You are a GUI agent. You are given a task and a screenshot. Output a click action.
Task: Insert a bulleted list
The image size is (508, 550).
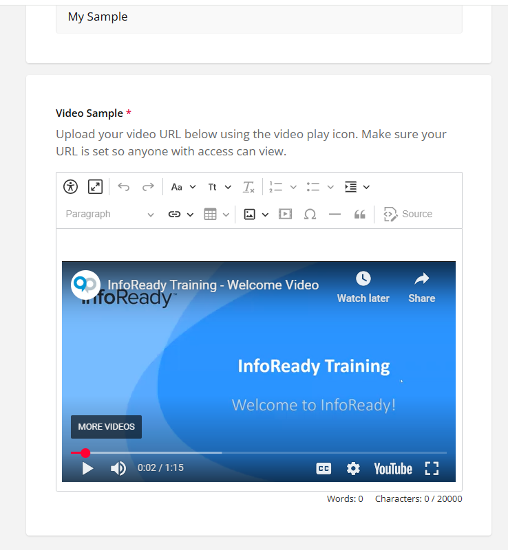pos(313,187)
